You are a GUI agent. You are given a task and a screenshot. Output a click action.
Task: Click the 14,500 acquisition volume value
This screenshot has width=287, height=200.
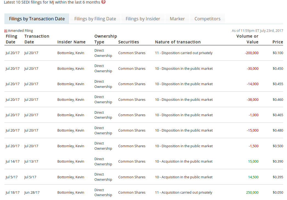[253, 177]
